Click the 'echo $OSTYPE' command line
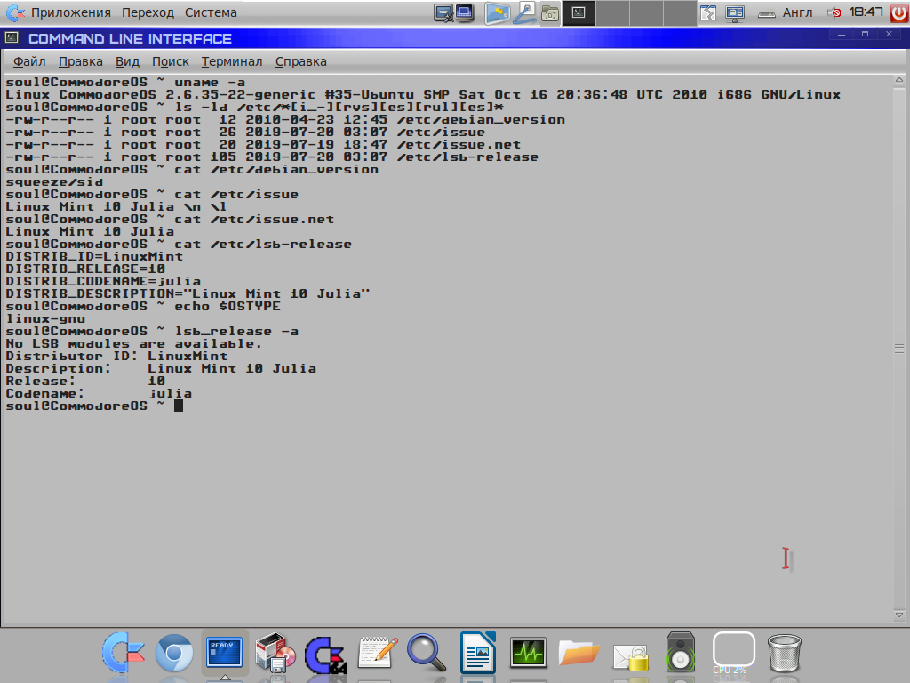This screenshot has width=910, height=683. click(143, 306)
